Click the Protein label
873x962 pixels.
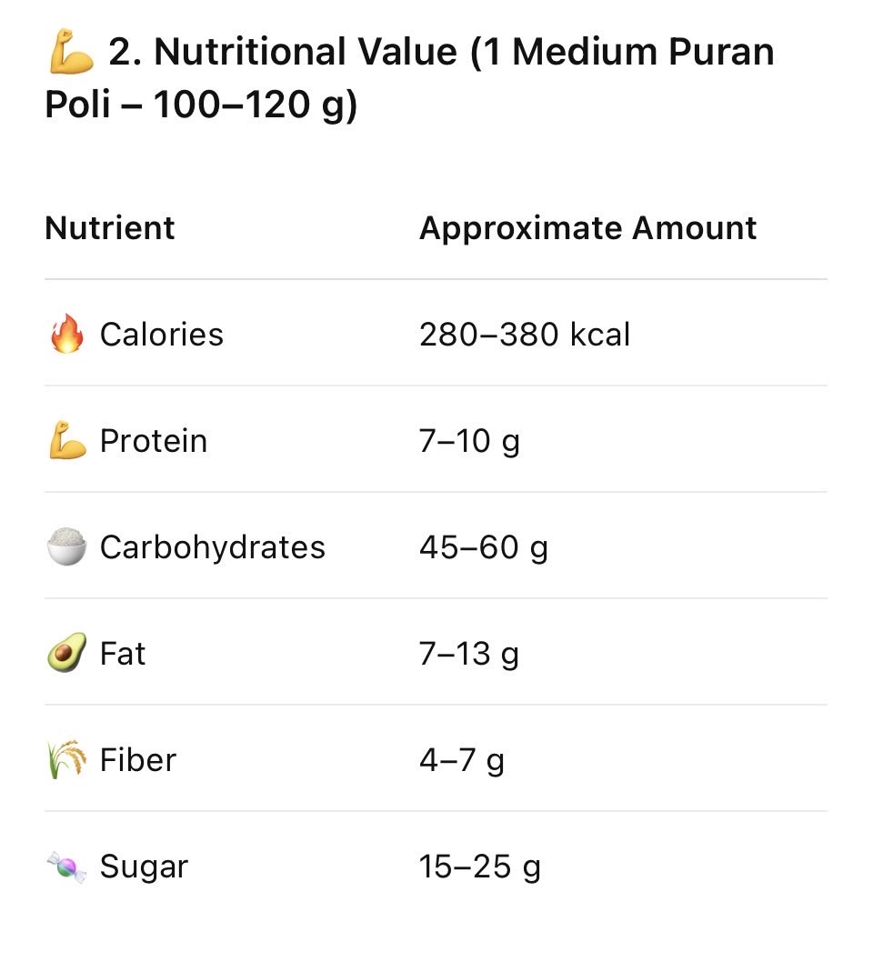point(154,440)
